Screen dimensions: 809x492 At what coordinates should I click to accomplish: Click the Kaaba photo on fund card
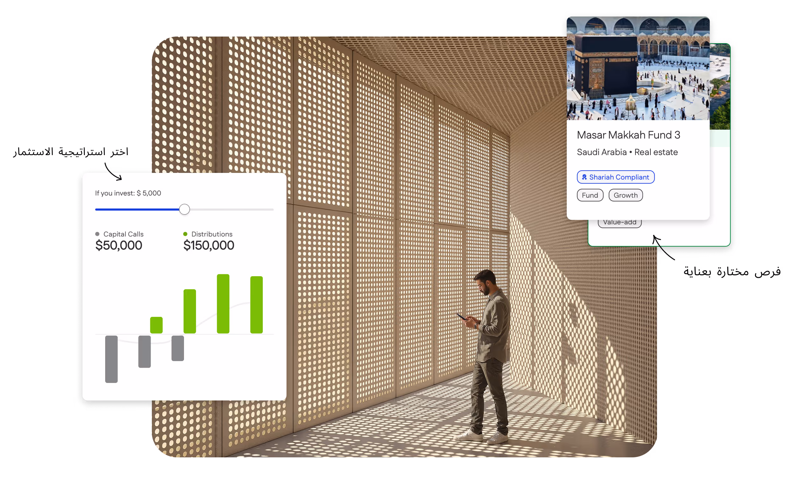click(638, 69)
